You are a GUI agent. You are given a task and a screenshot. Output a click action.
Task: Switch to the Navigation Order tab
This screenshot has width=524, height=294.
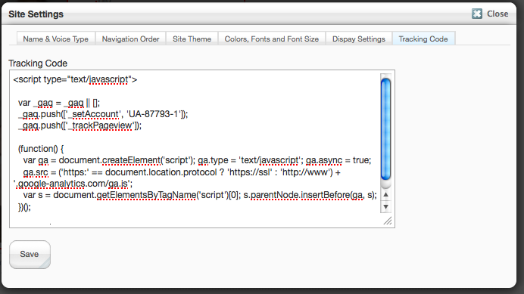pyautogui.click(x=131, y=39)
